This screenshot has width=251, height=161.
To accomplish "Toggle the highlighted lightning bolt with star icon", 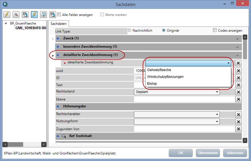I will tap(34, 15).
